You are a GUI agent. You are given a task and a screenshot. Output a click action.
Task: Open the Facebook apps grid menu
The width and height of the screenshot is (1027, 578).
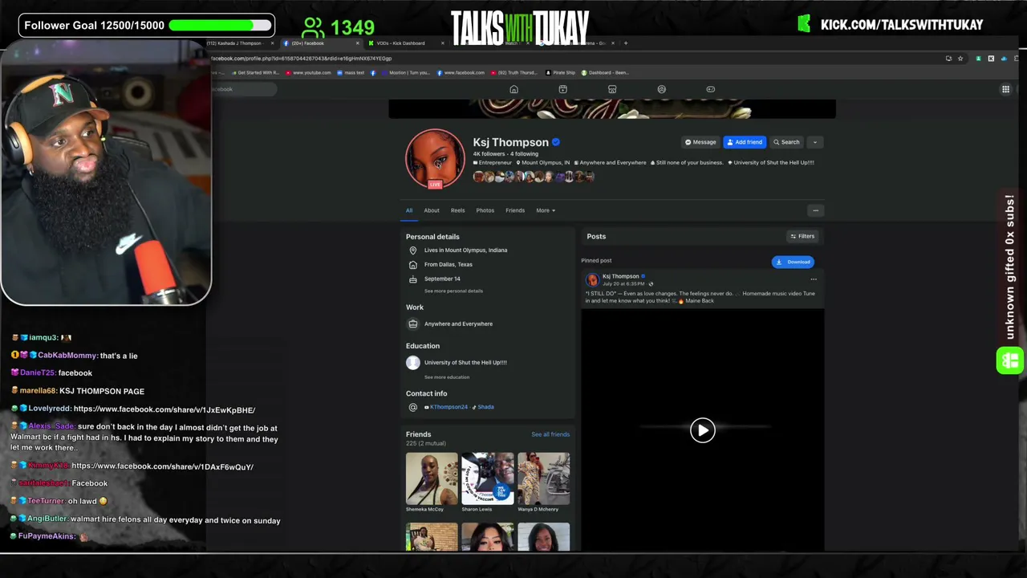coord(1005,89)
